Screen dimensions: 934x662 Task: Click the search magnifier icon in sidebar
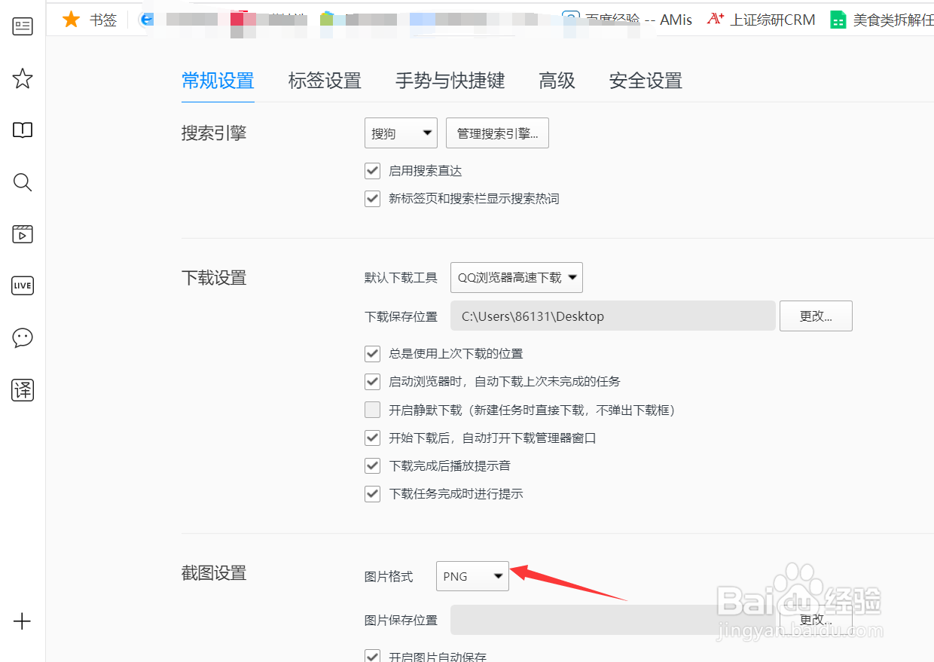[22, 182]
